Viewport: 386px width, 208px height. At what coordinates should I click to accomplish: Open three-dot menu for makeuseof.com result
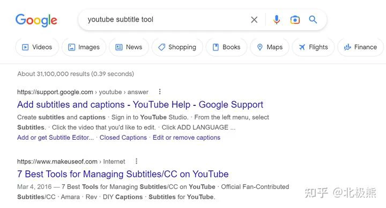tap(136, 161)
